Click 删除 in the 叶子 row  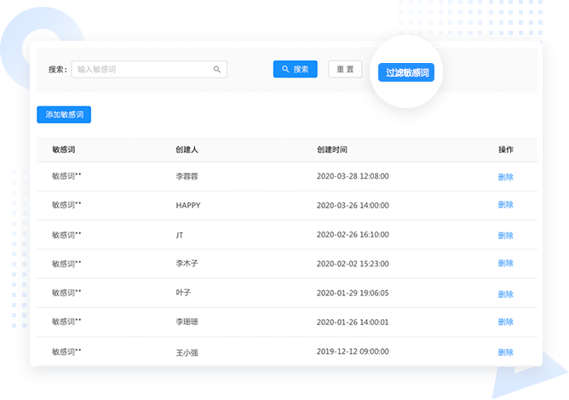(505, 293)
